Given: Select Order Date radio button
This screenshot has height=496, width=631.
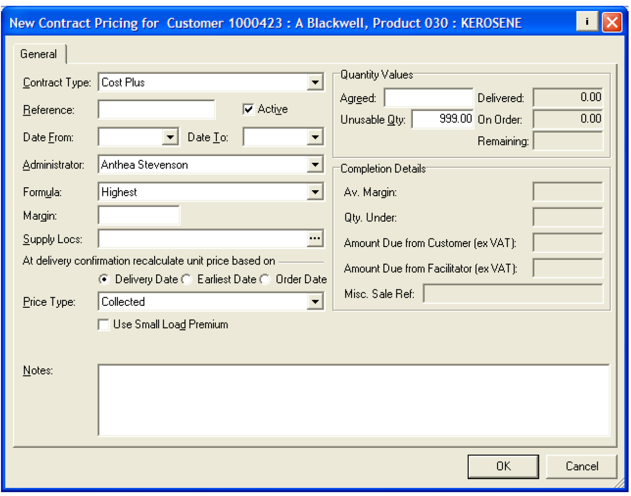Looking at the screenshot, I should click(x=265, y=279).
